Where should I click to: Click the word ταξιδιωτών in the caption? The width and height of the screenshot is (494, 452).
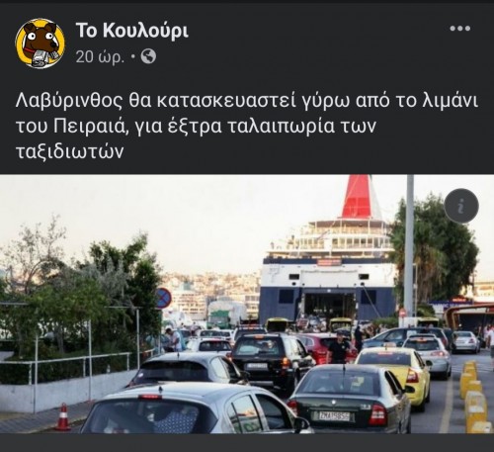point(70,151)
